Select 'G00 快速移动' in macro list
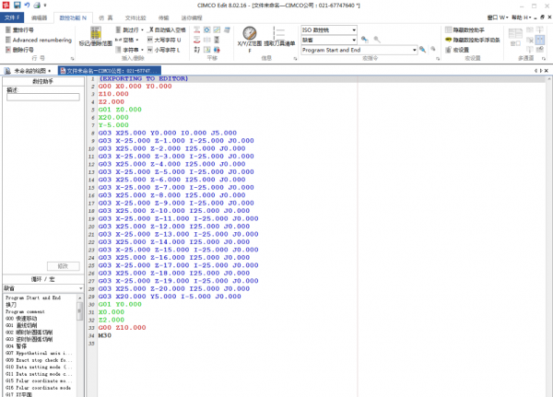 tap(21, 319)
